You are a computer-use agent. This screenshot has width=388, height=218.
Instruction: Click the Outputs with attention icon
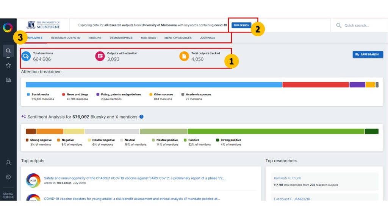pyautogui.click(x=100, y=56)
